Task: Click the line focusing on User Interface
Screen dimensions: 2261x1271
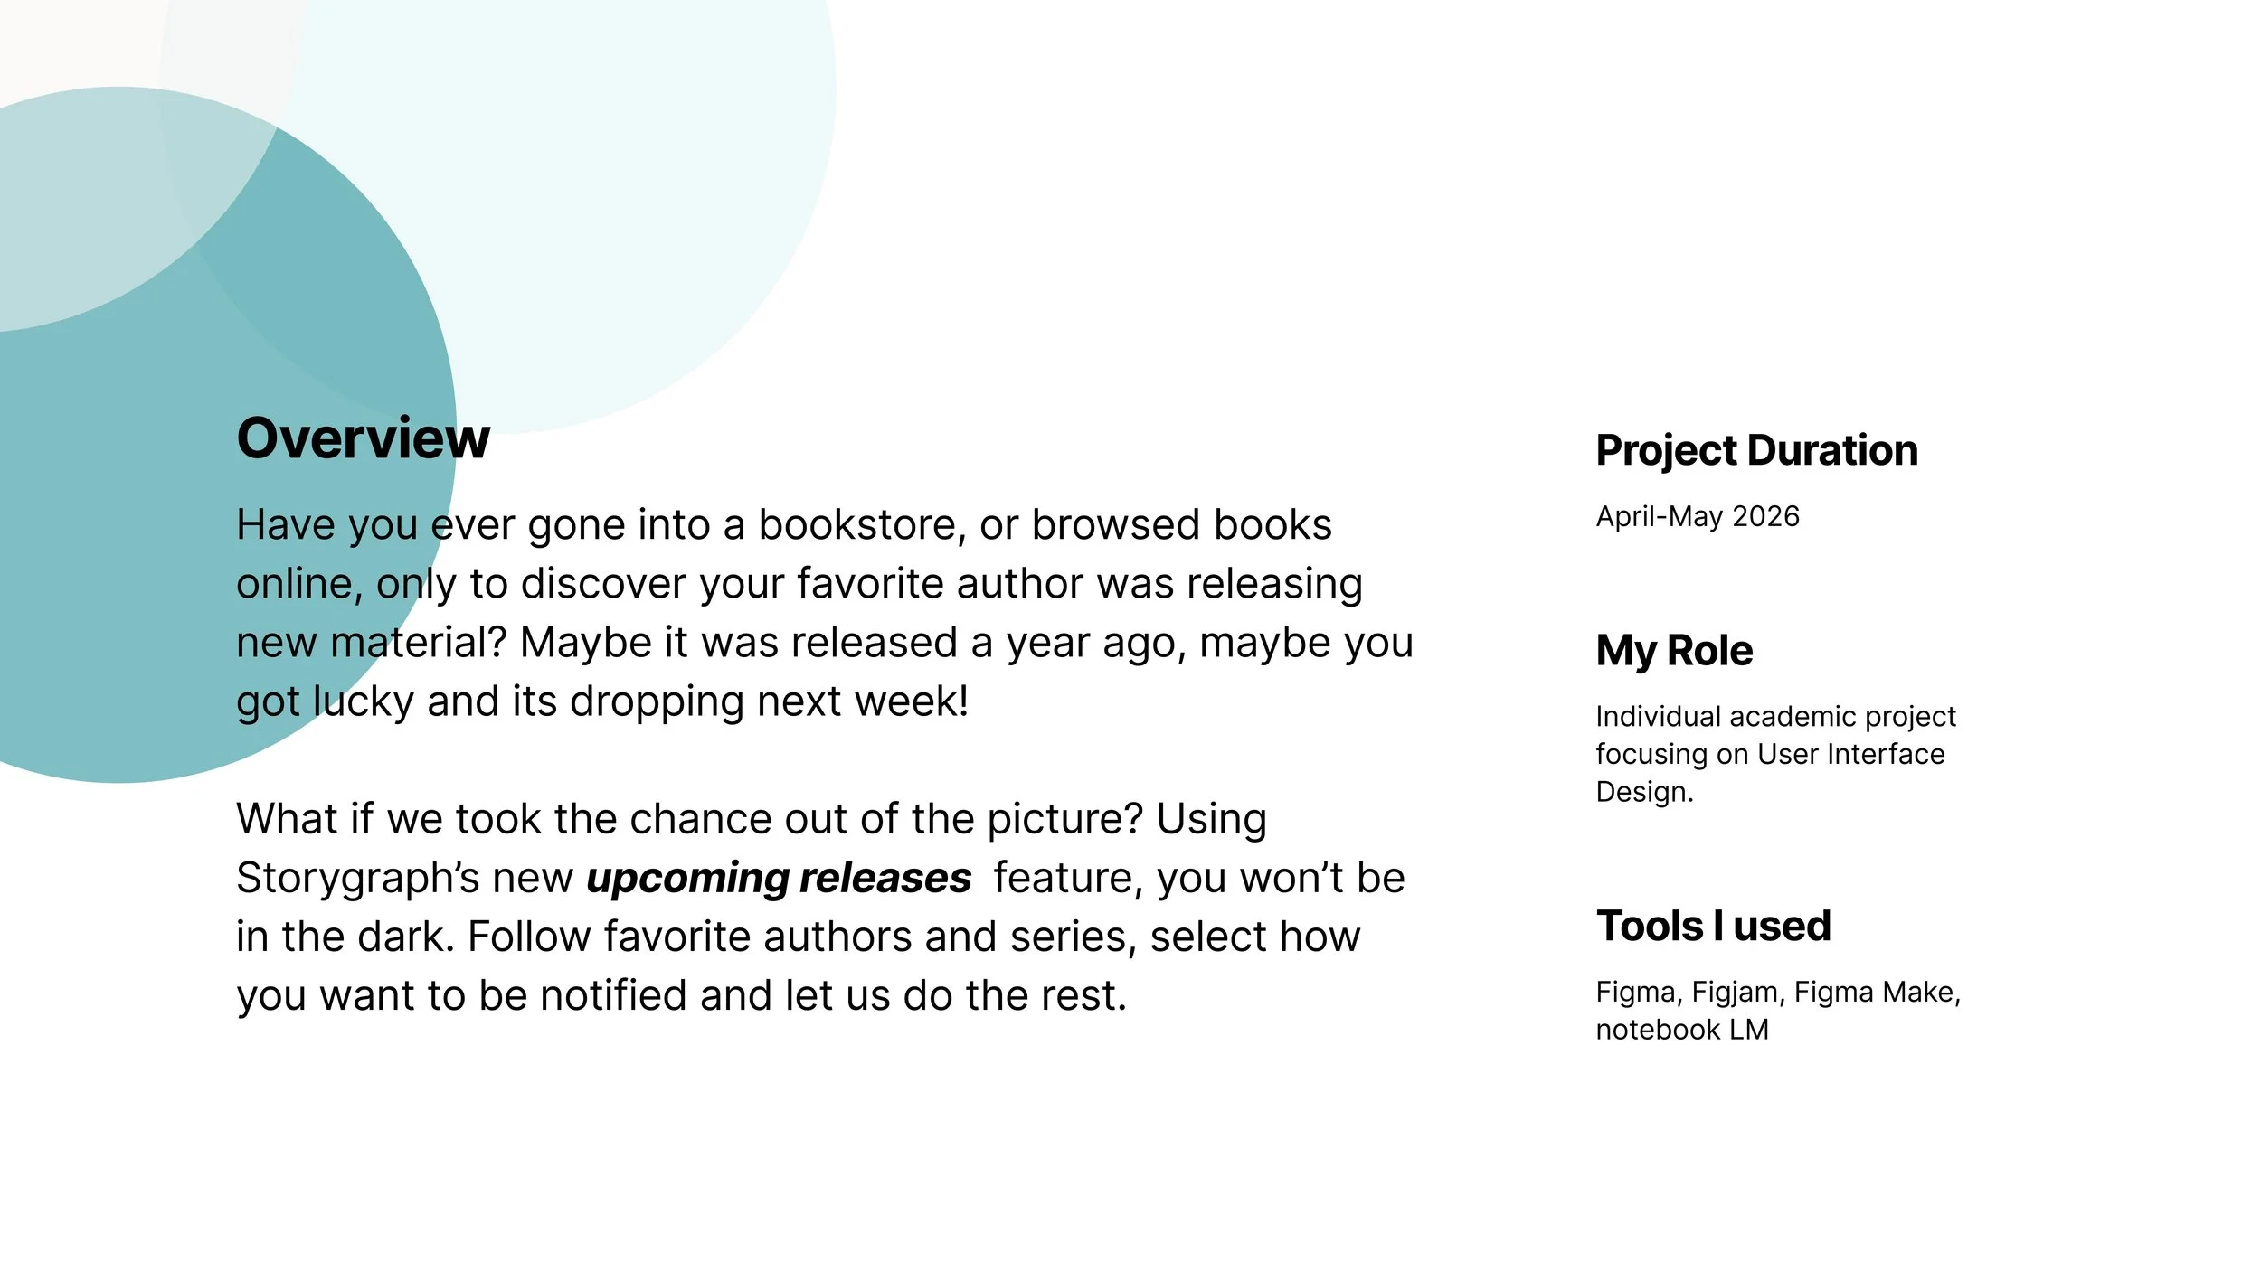Action: click(x=1770, y=754)
